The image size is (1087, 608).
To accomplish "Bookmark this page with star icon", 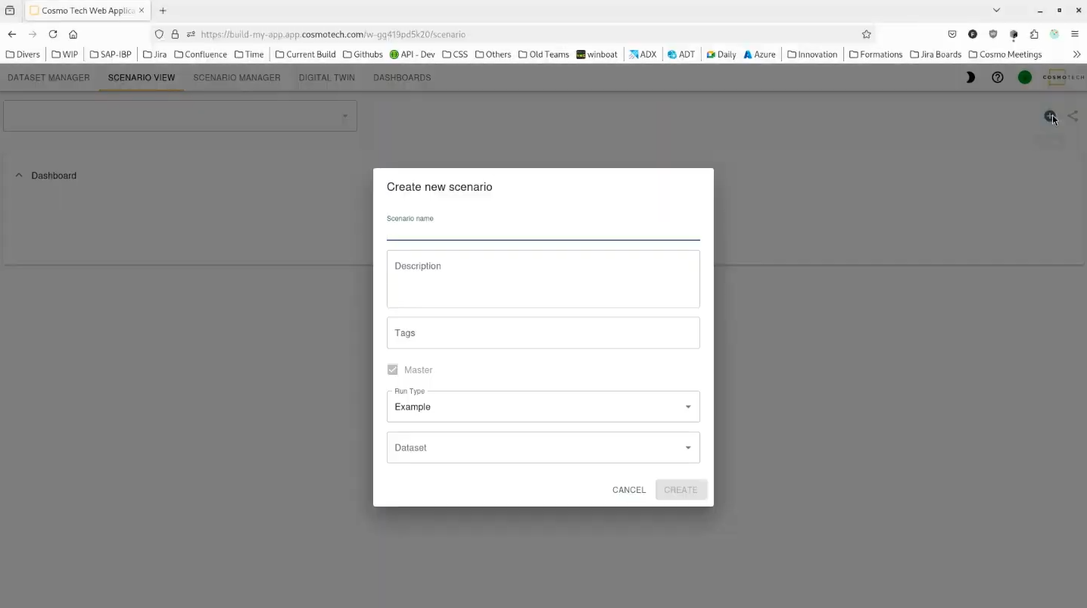I will (866, 34).
